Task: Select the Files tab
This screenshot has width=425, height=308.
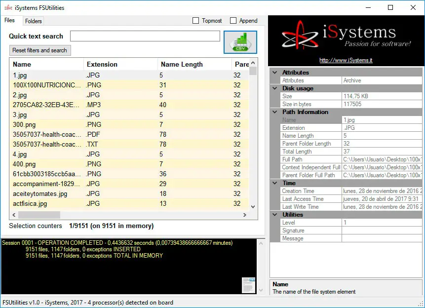Action: 9,20
